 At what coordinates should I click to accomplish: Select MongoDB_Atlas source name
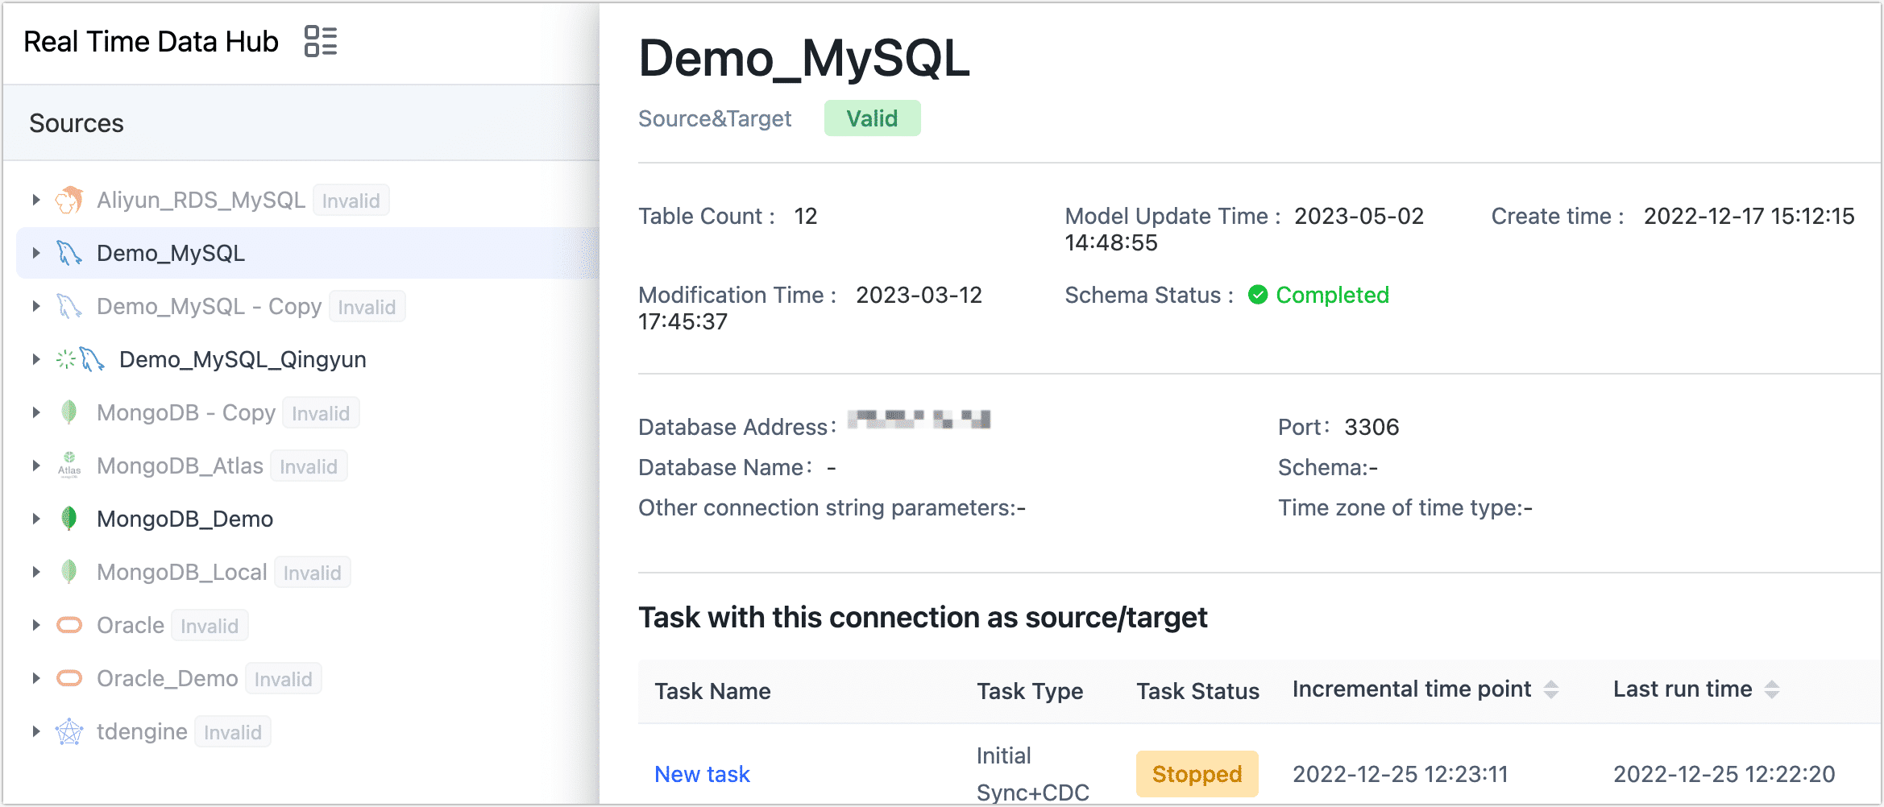(180, 466)
